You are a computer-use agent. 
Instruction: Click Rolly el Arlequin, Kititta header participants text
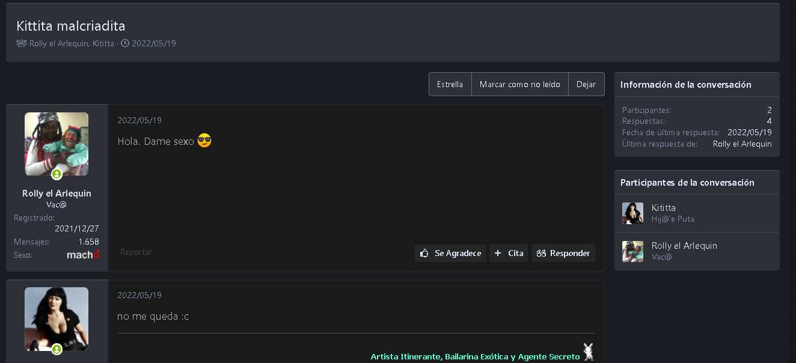pyautogui.click(x=72, y=43)
